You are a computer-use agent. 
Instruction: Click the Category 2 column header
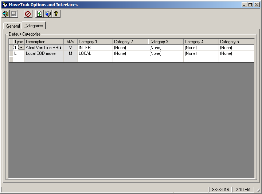[x=130, y=42]
